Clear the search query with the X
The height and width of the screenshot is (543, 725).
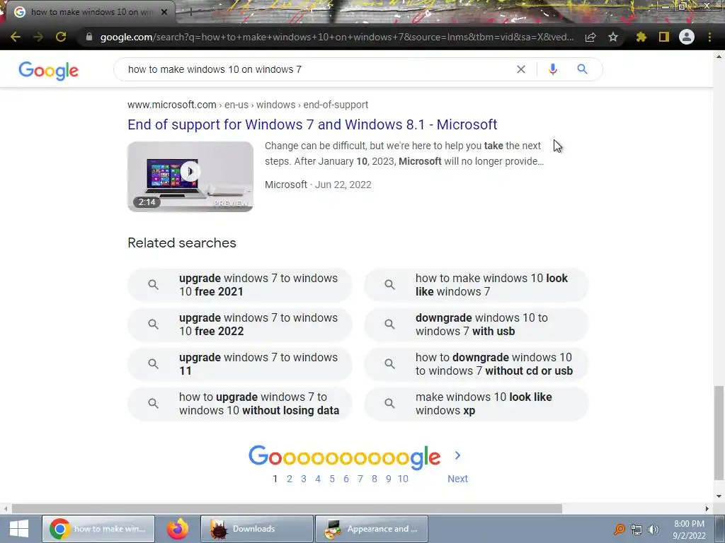(521, 69)
